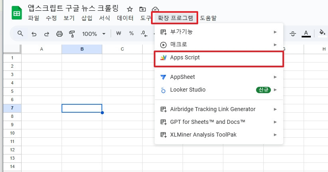Format as Korean won currency
328x172 pixels.
click(x=119, y=33)
